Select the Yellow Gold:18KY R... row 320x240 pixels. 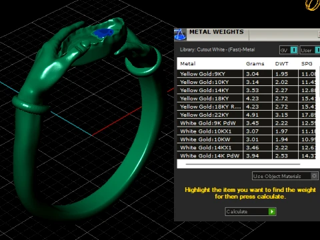coord(246,107)
